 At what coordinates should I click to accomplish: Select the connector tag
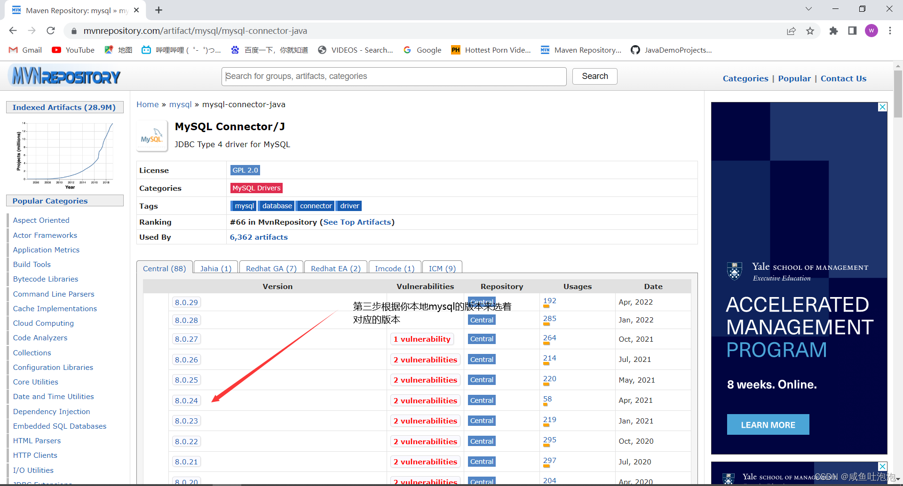316,206
